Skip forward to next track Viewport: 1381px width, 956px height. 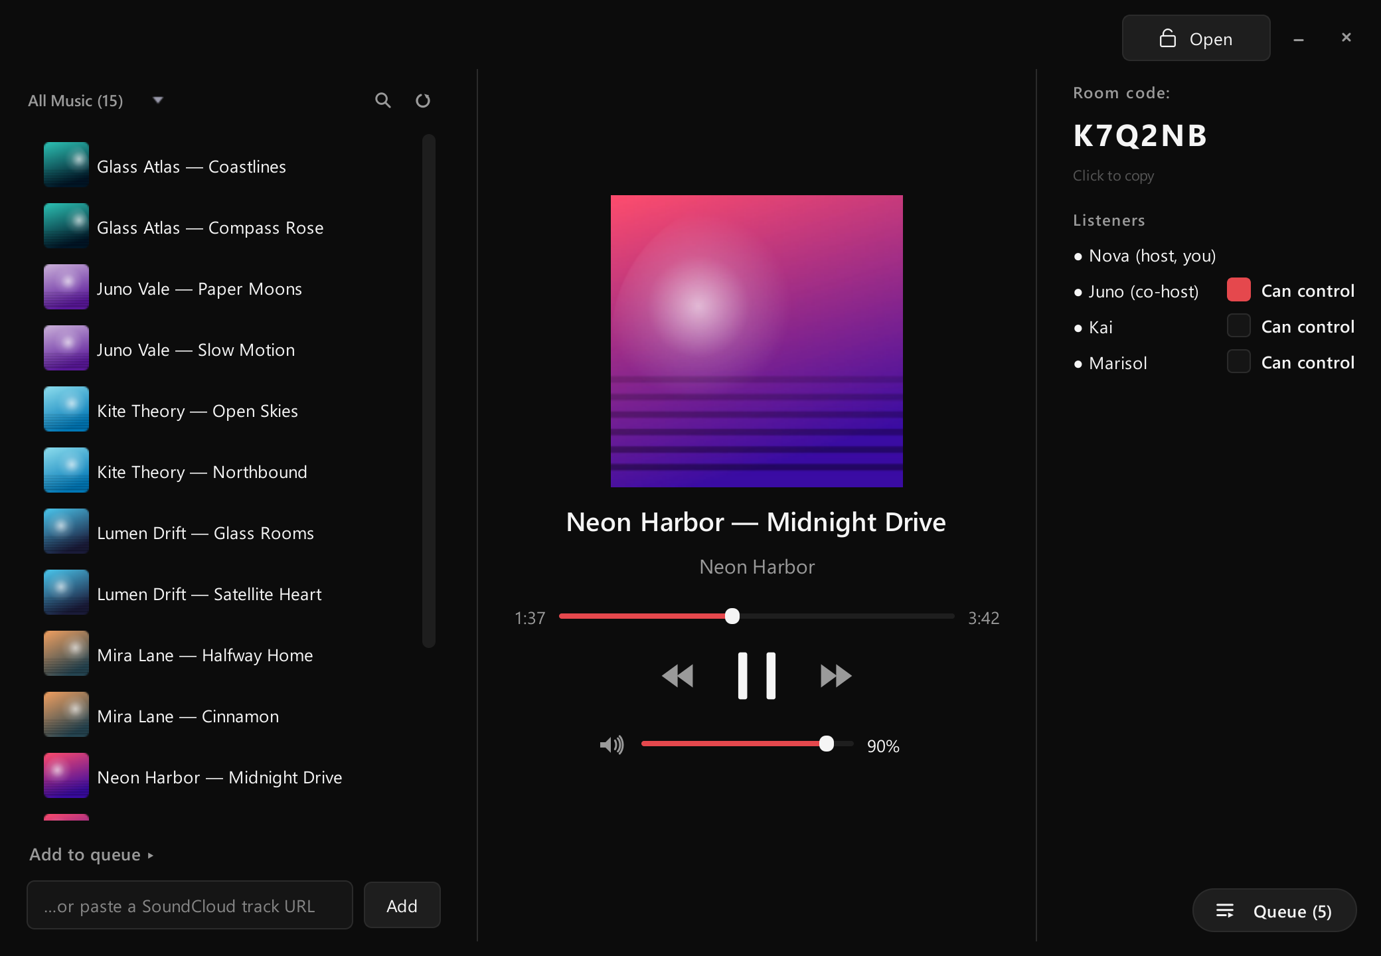coord(836,676)
